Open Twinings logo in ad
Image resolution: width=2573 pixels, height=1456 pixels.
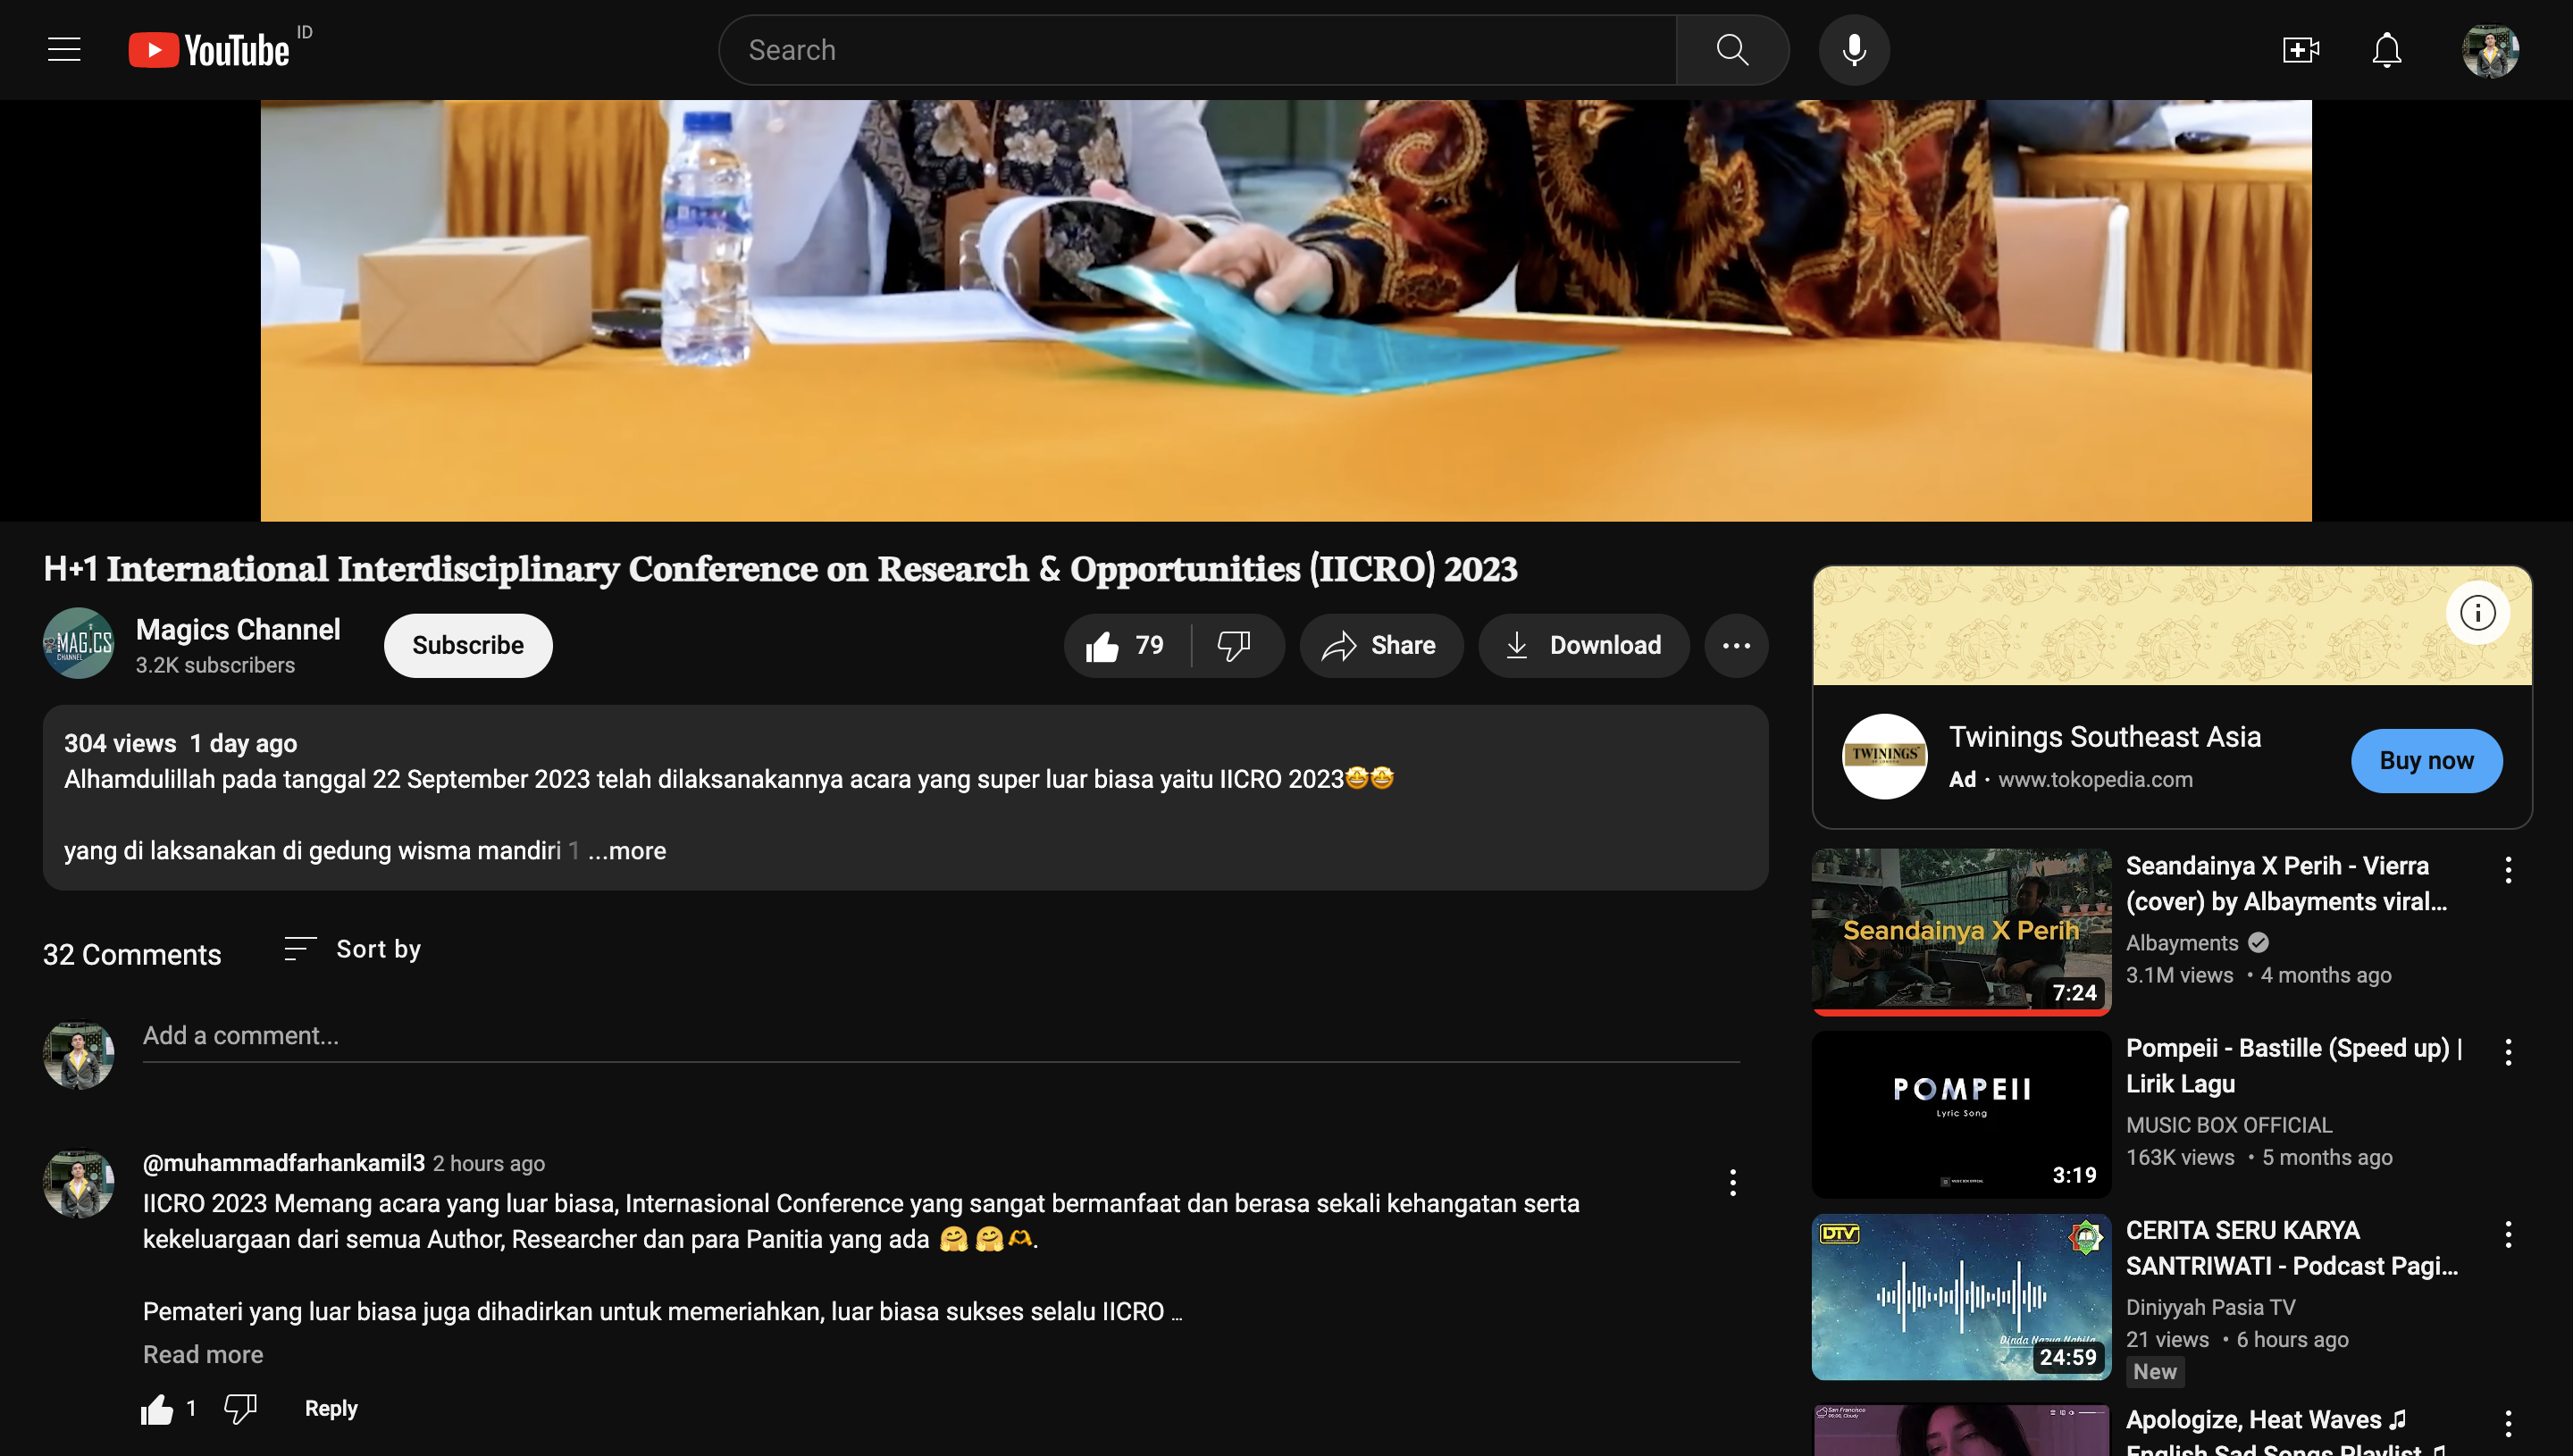coord(1884,756)
